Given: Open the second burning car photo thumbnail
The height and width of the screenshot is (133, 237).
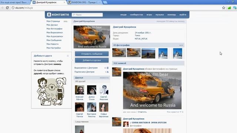Looking at the screenshot, I should tap(134, 52).
